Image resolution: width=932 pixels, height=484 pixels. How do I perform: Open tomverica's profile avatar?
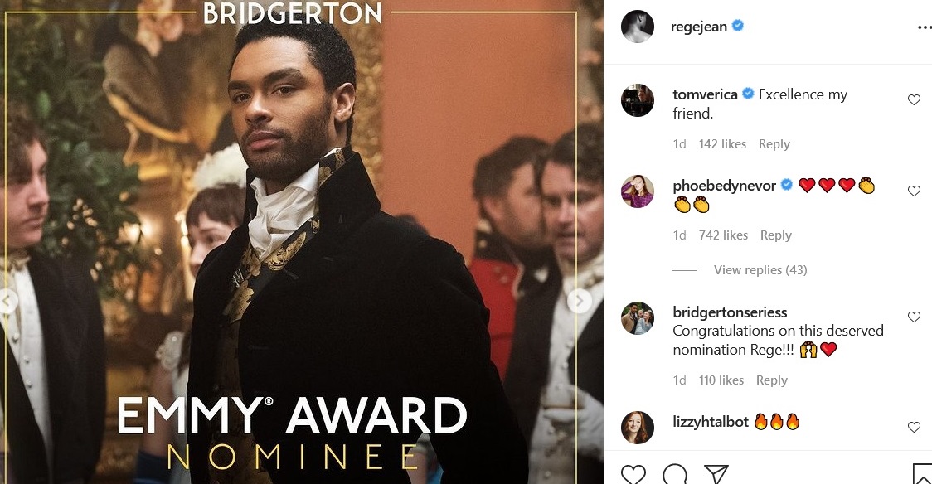pyautogui.click(x=637, y=100)
